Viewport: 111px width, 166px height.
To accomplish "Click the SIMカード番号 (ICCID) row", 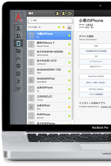I will coord(95,83).
